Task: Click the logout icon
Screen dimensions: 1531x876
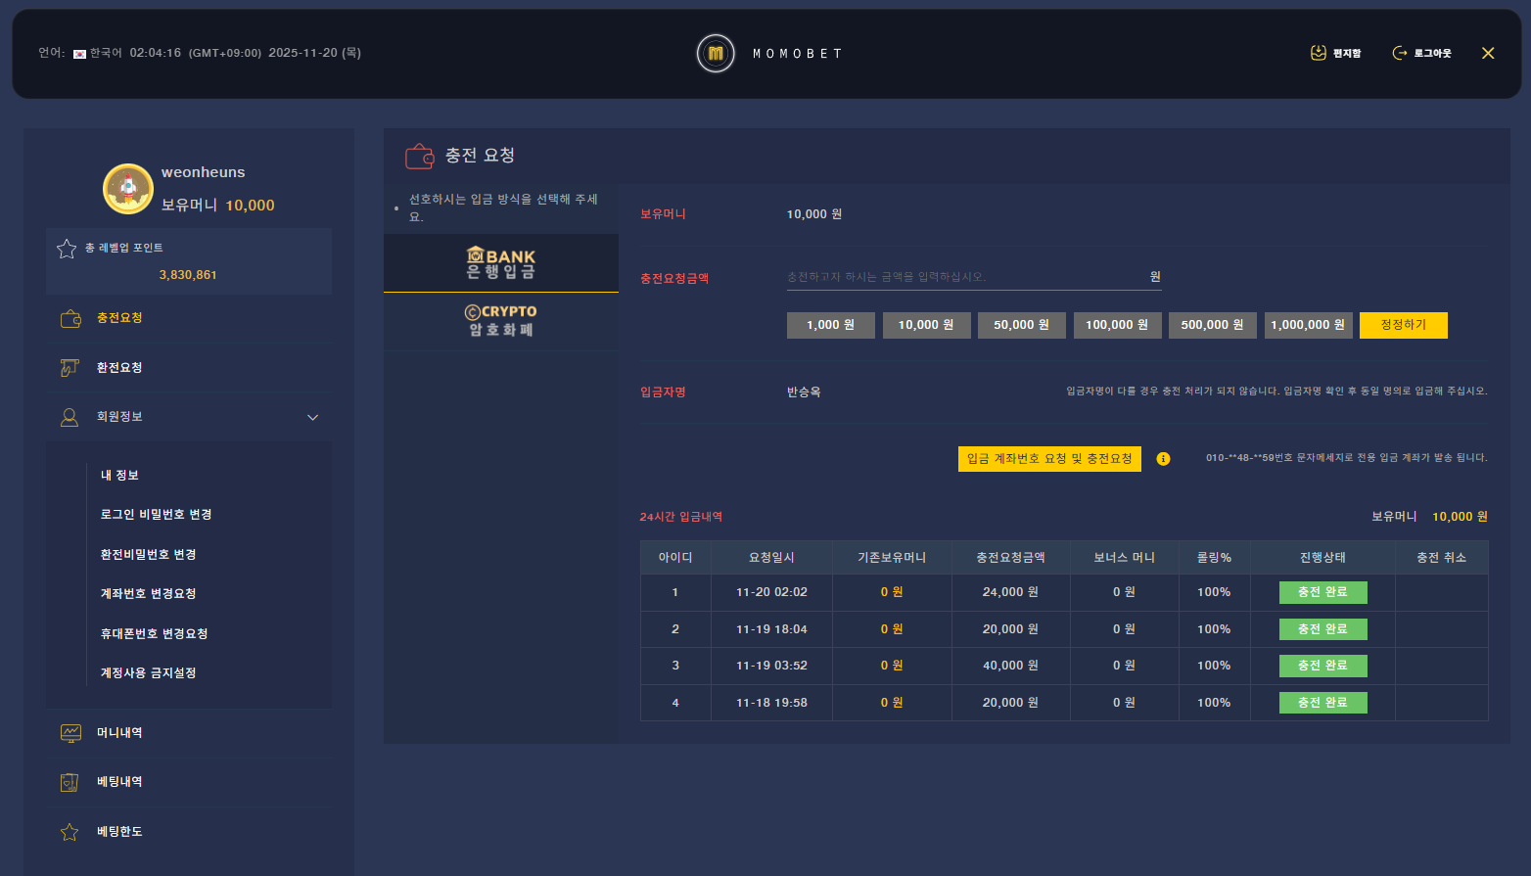Action: [x=1400, y=53]
